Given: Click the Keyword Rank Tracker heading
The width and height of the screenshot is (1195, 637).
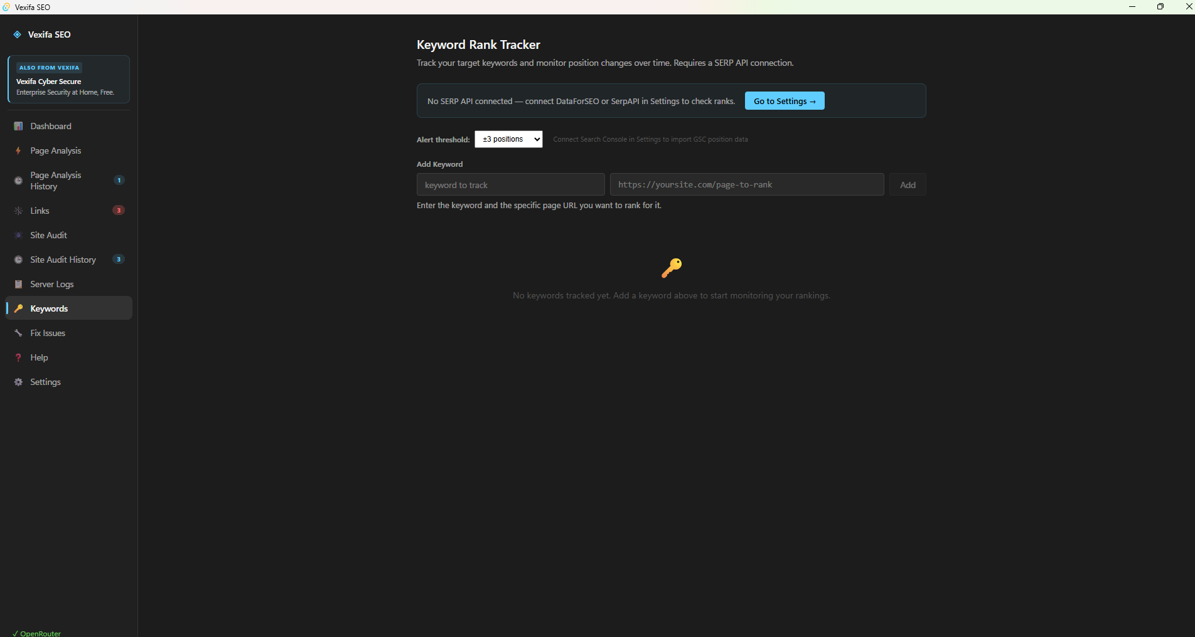Looking at the screenshot, I should (478, 45).
